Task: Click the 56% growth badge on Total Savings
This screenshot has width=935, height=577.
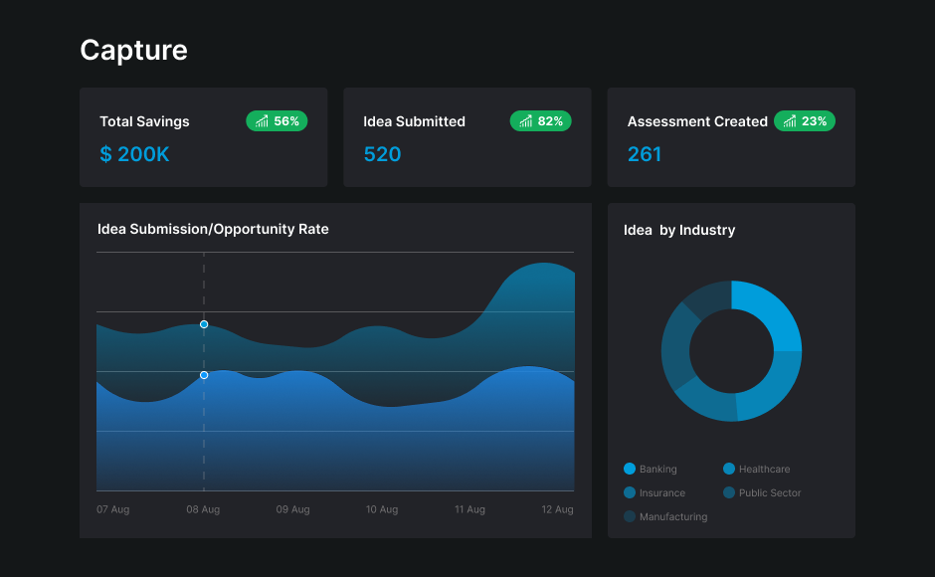Action: pyautogui.click(x=277, y=120)
